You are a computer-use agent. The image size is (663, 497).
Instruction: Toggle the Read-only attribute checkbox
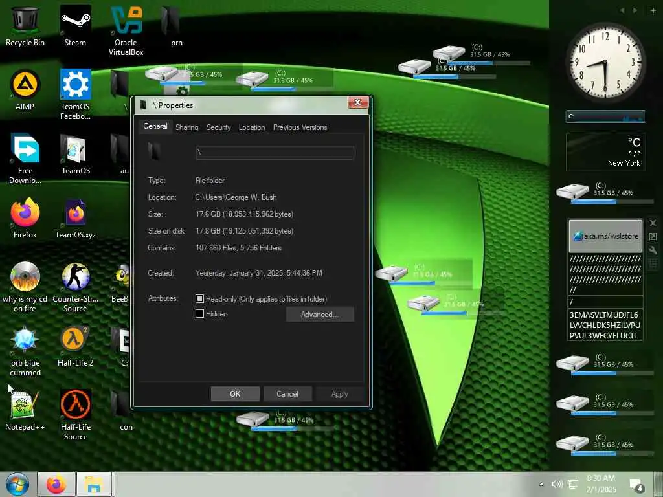point(199,299)
